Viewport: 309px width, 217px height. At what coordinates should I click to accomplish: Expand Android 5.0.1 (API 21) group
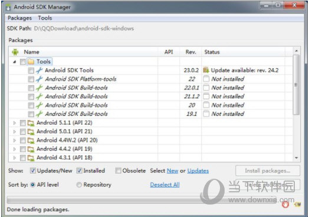(14, 132)
